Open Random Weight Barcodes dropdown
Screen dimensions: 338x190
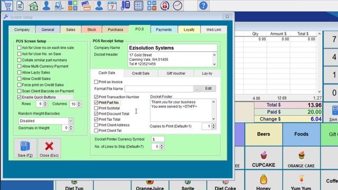click(x=71, y=121)
